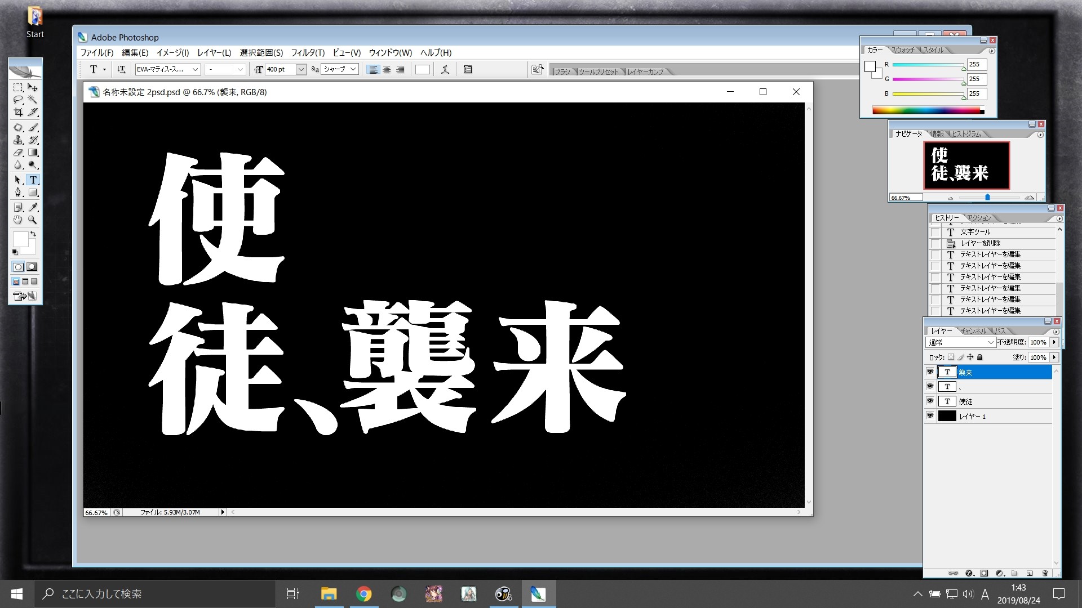The width and height of the screenshot is (1082, 608).
Task: Hide the レイヤー 1 layer
Action: click(x=930, y=415)
